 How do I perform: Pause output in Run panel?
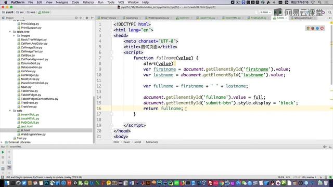[3, 163]
